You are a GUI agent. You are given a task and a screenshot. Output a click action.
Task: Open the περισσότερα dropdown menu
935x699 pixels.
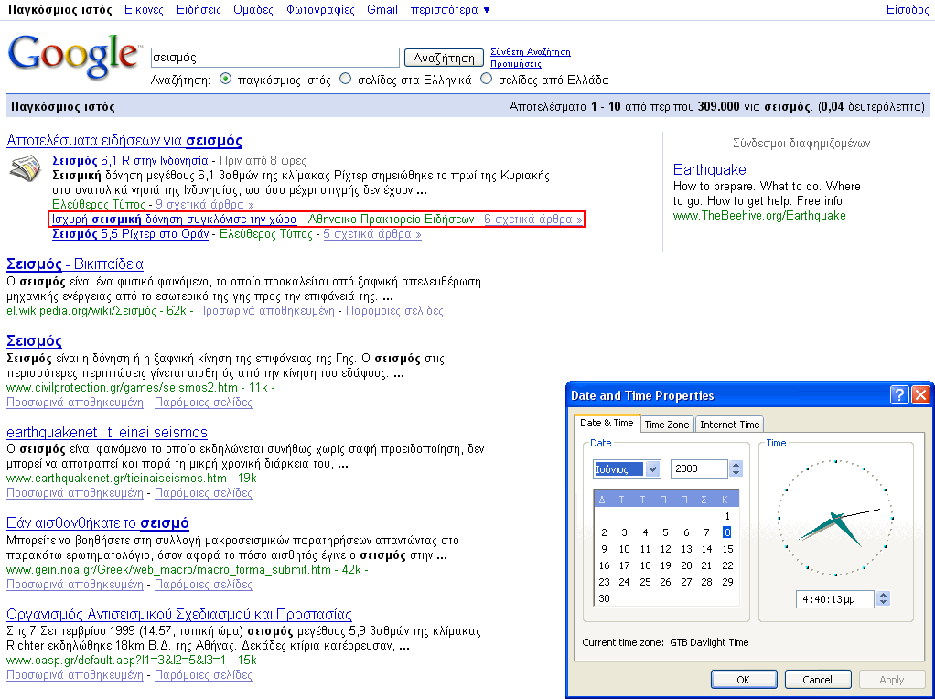tap(450, 10)
